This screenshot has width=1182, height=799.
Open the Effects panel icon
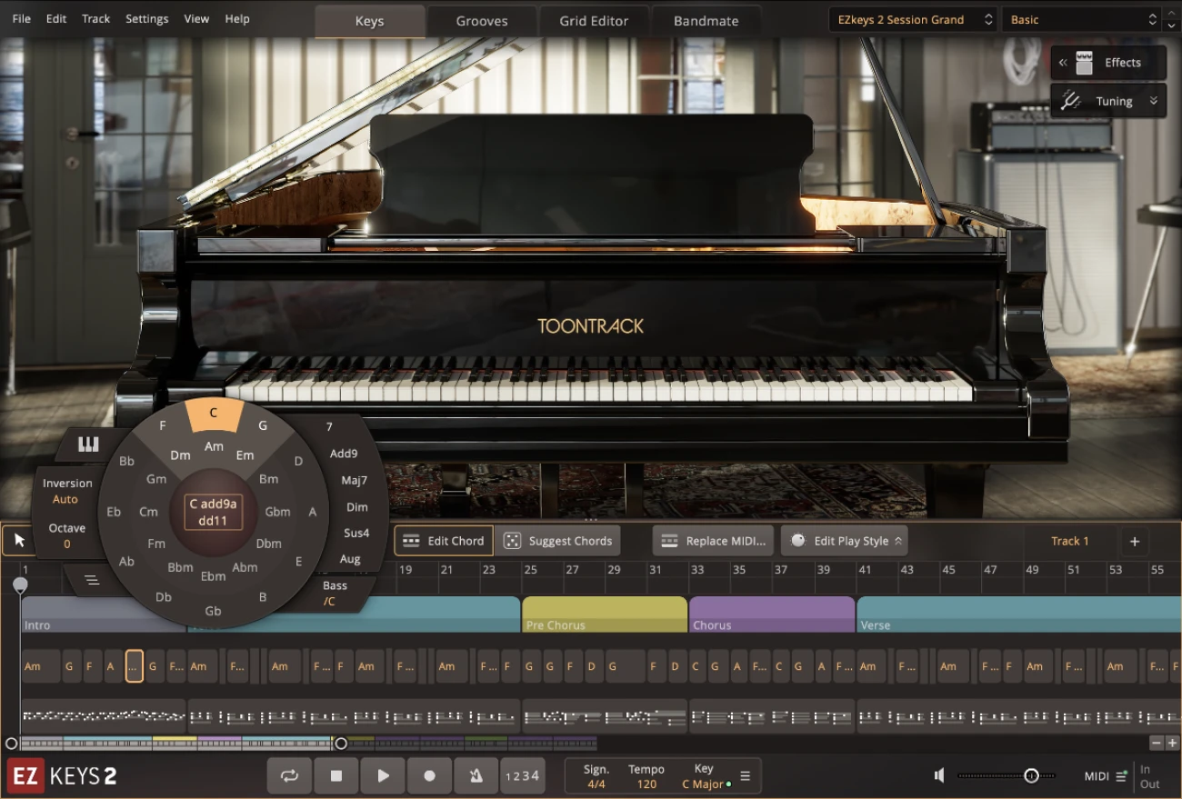point(1084,63)
